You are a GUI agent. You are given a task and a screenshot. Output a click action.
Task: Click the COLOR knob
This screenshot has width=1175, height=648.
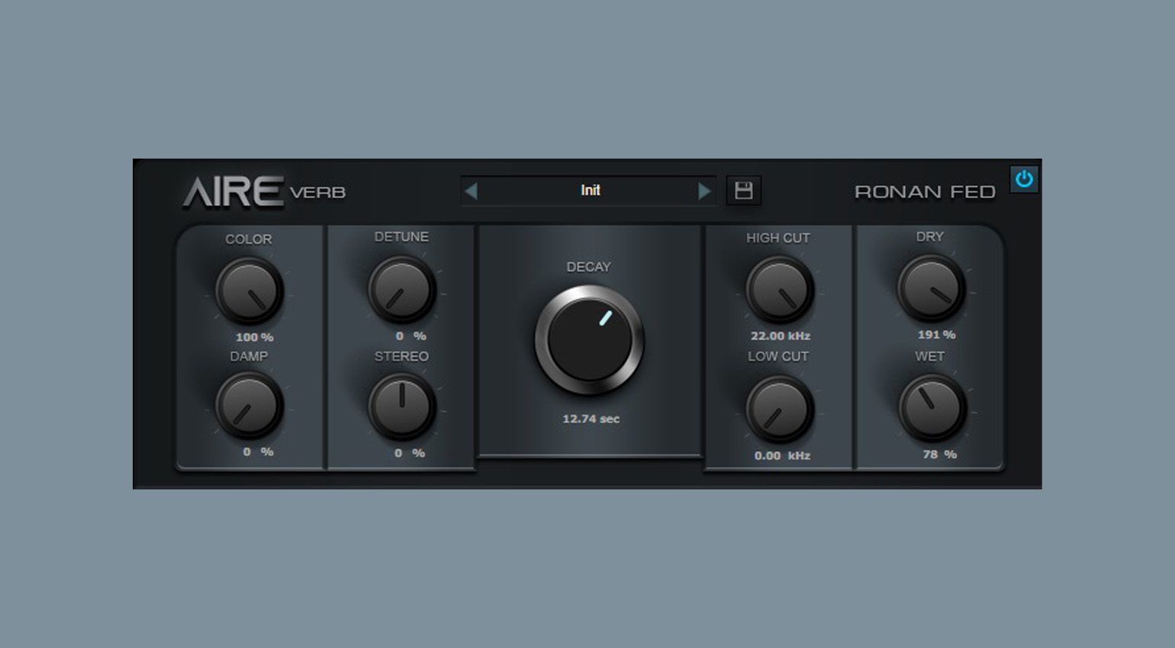point(249,291)
